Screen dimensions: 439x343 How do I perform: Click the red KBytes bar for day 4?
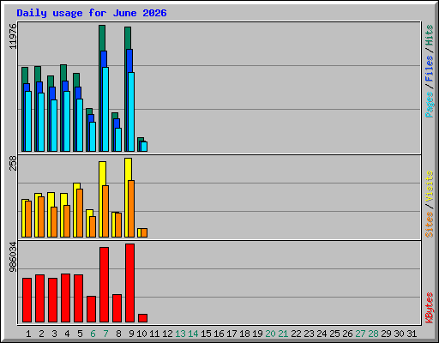(65, 298)
